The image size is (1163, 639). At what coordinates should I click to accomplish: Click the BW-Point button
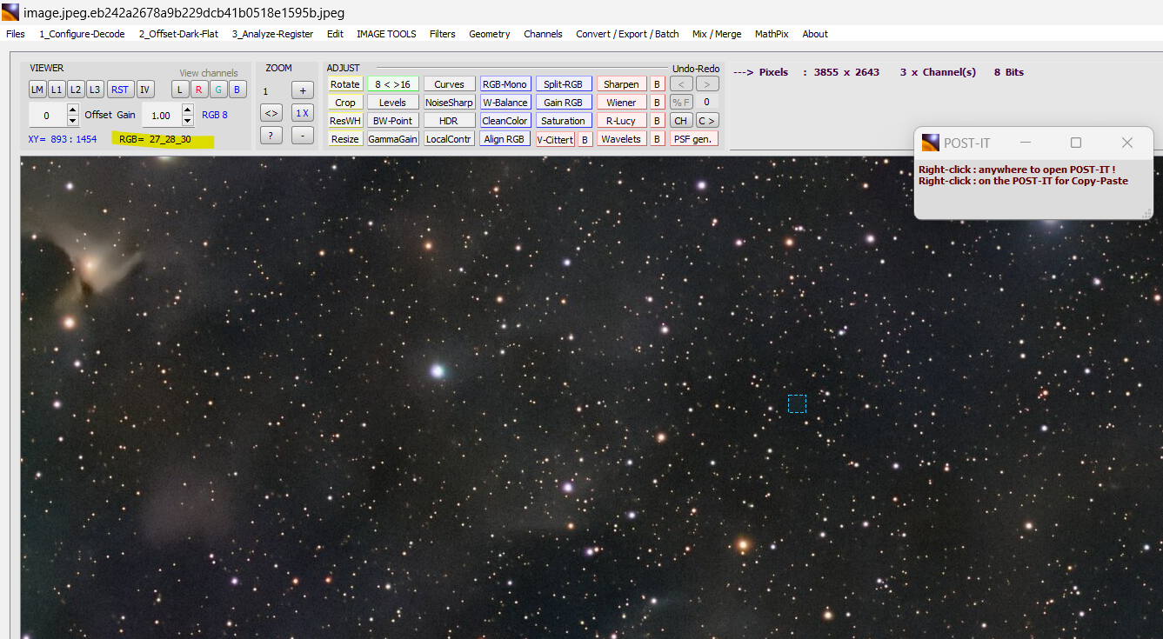click(392, 121)
